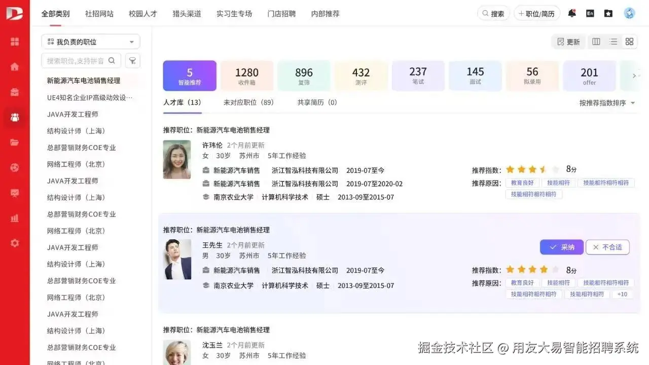The image size is (649, 365).
Task: Open the settings gear in the sidebar
Action: (15, 243)
